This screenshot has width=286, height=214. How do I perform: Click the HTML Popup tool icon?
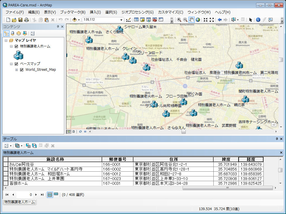pos(270,20)
